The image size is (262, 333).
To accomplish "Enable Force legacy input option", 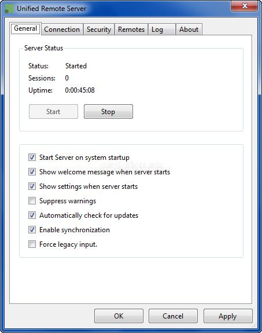I will [x=32, y=244].
